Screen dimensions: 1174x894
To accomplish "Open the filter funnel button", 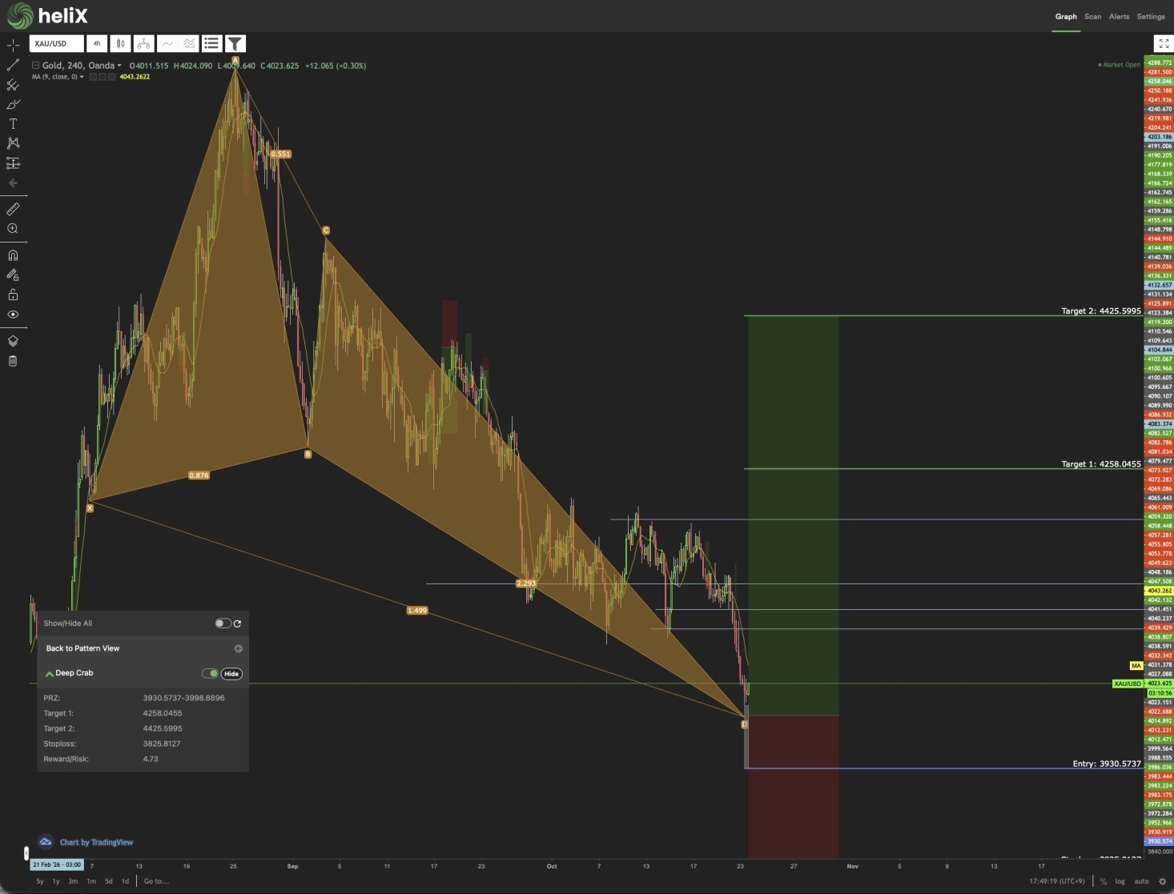I will click(x=235, y=43).
